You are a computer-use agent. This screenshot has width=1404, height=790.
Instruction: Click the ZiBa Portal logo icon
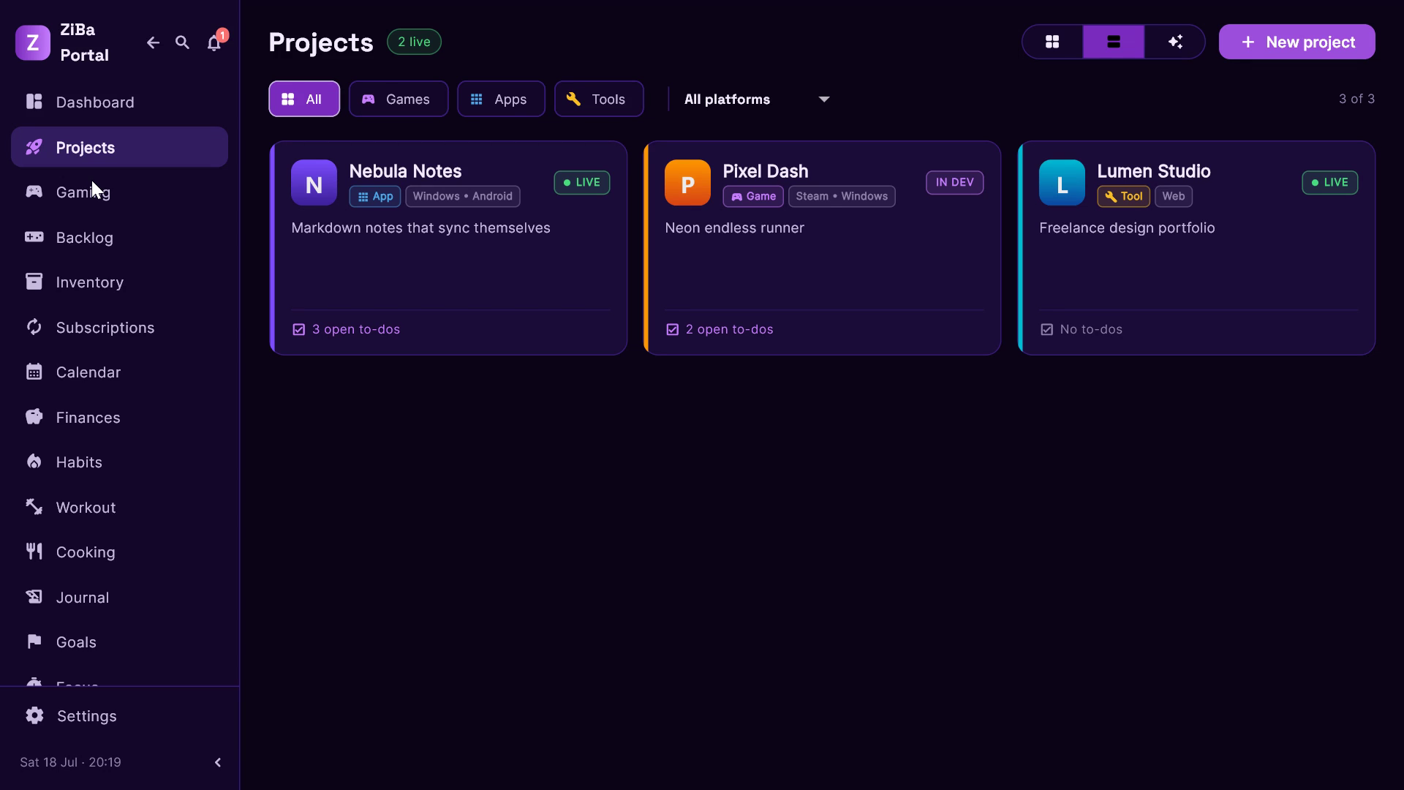coord(33,42)
